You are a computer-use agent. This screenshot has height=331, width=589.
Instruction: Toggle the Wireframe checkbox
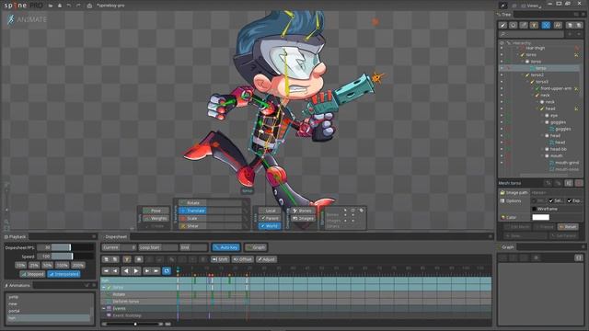tap(534, 209)
